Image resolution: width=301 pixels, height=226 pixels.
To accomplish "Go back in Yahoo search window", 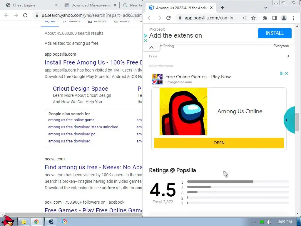I will pos(6,15).
